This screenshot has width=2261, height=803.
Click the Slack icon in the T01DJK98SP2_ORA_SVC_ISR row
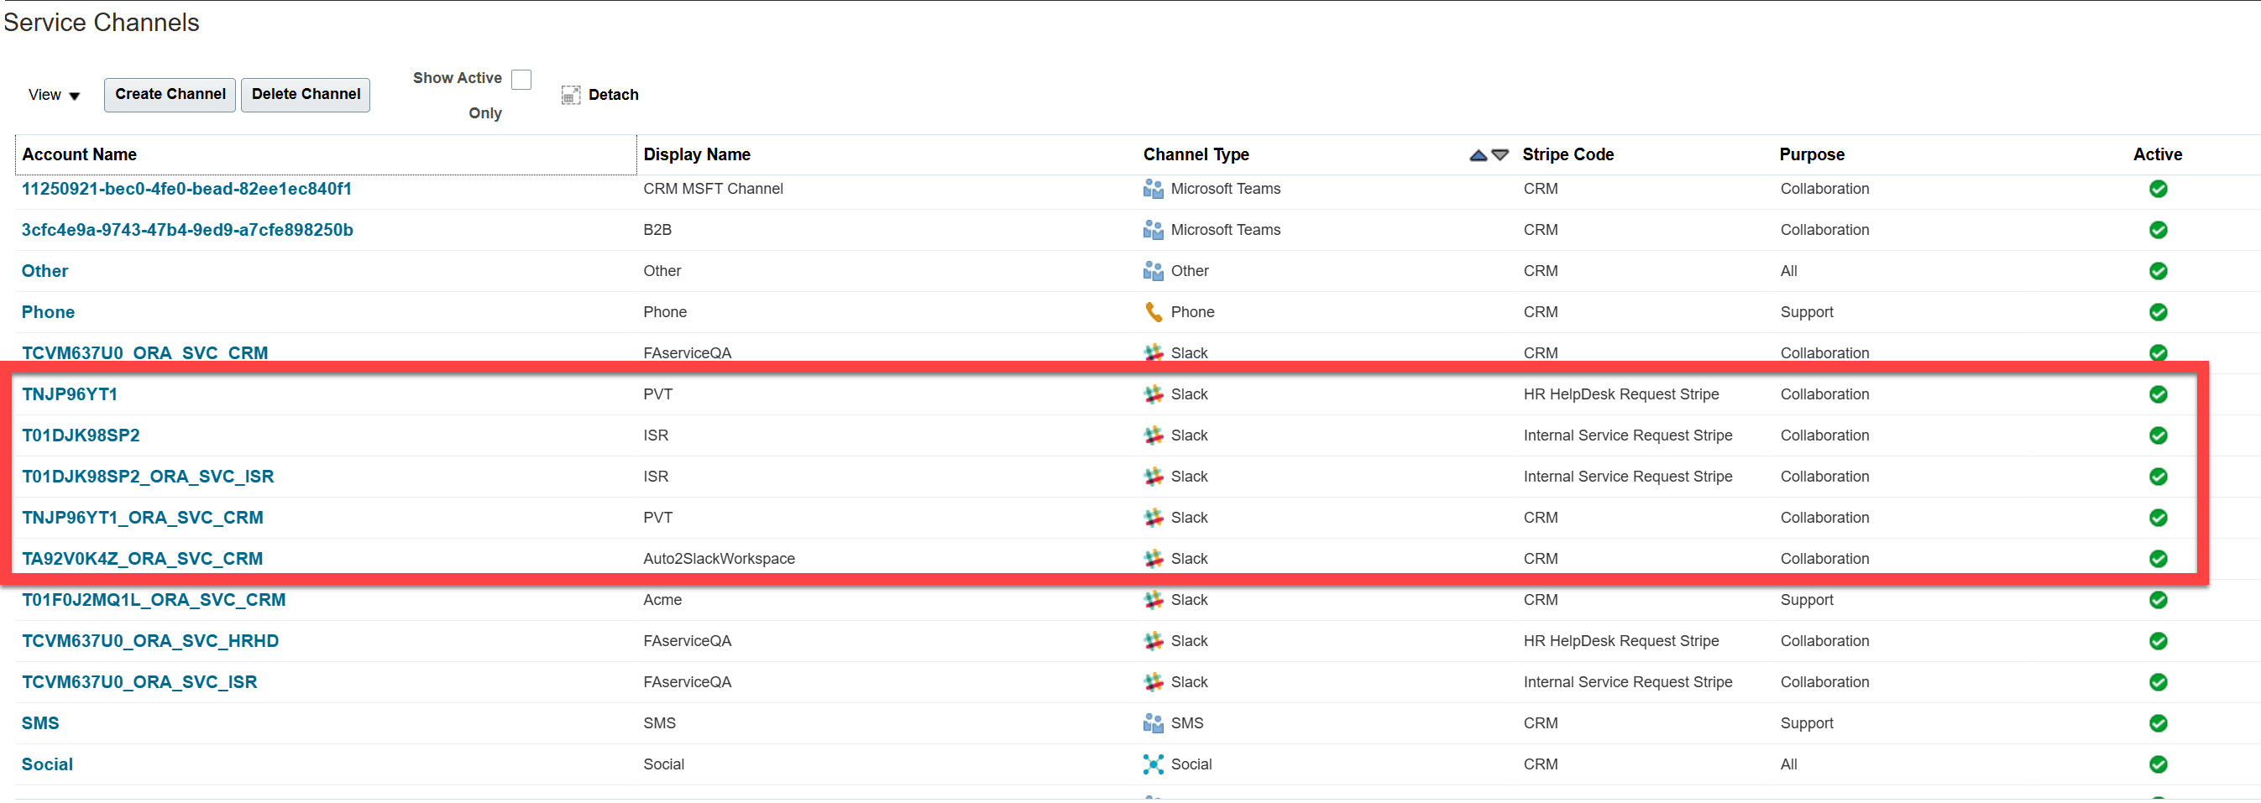(1153, 477)
